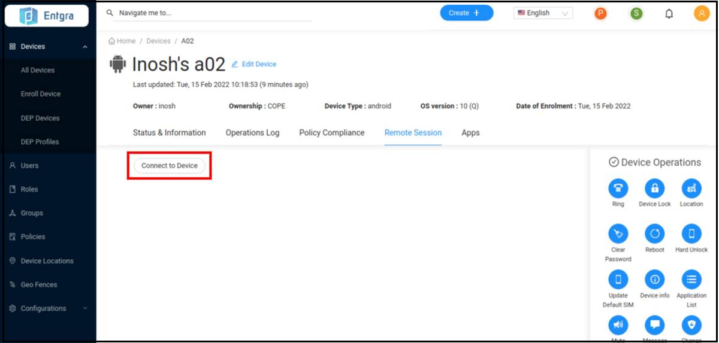Open the Device info operation icon
The width and height of the screenshot is (719, 343).
coord(654,280)
